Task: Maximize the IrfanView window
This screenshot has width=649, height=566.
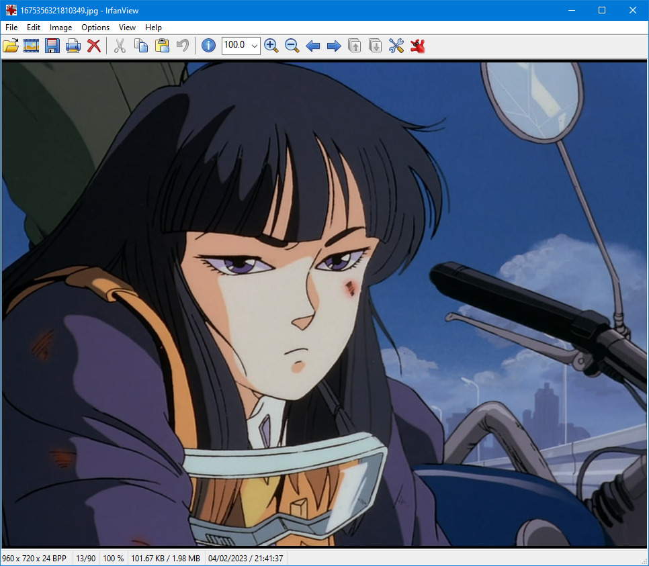Action: tap(602, 10)
